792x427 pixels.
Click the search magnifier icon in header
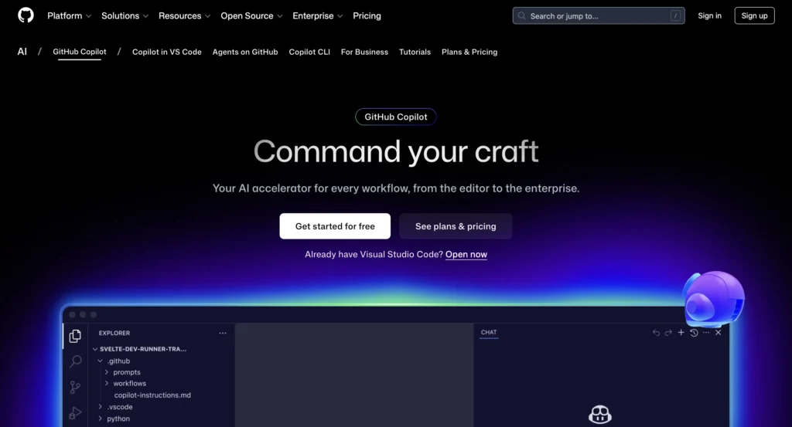(522, 15)
